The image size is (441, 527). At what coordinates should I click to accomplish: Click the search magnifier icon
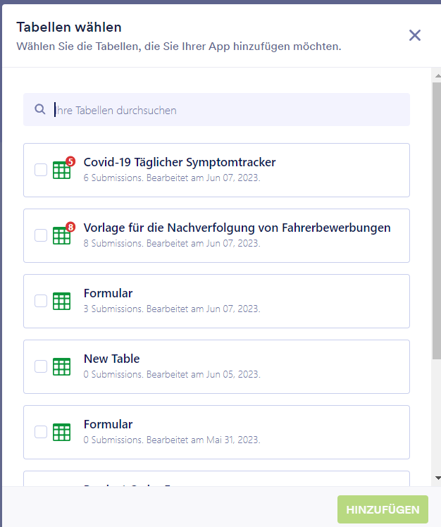pyautogui.click(x=40, y=109)
